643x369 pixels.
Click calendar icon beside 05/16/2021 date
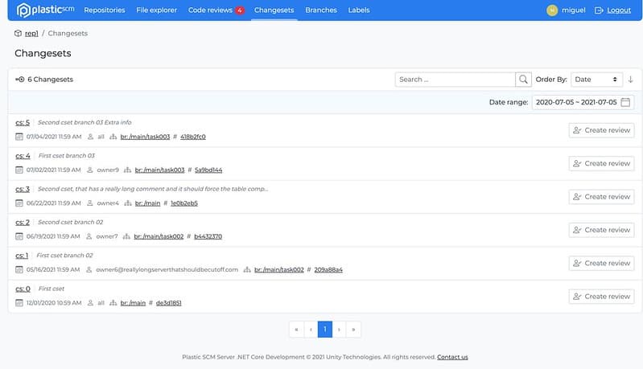coord(19,269)
